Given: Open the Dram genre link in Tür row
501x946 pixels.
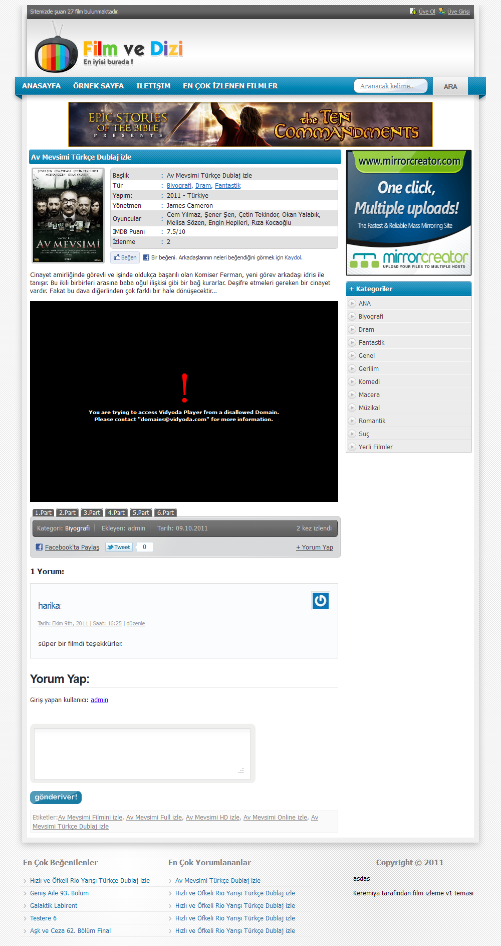Looking at the screenshot, I should [203, 186].
